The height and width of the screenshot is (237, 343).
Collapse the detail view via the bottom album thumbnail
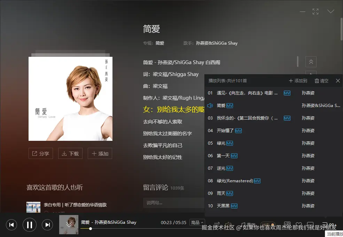[x=69, y=225]
